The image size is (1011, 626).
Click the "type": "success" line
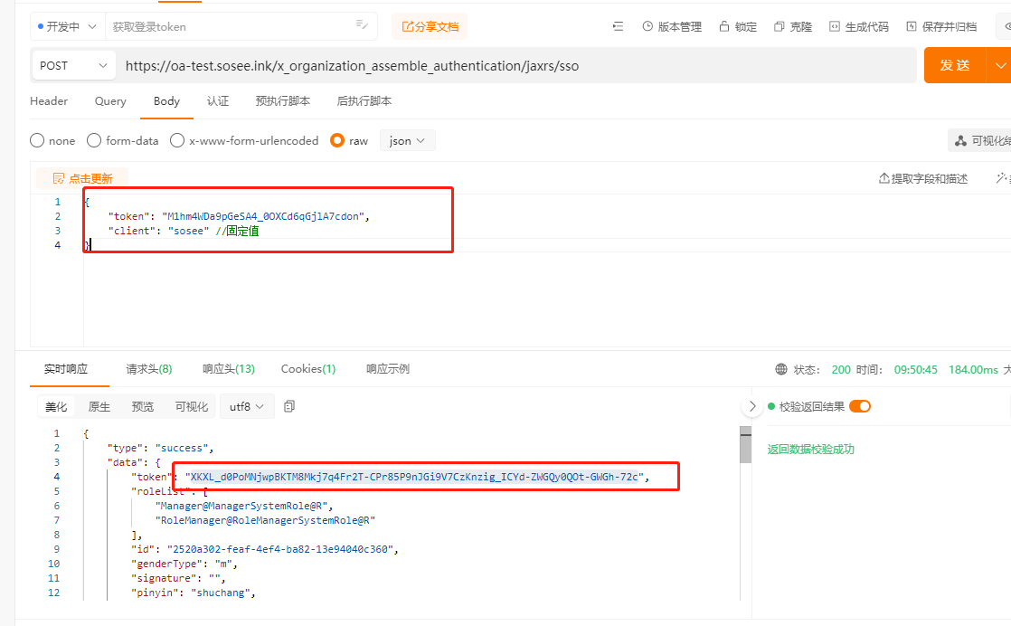coord(161,448)
